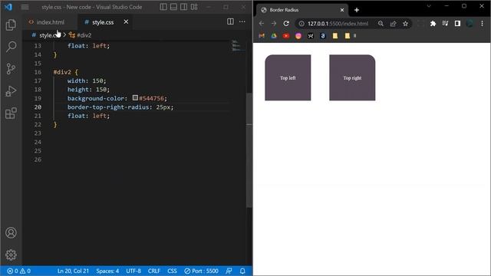Open the browser tab search chevron
Viewport: 491px width, 276px height.
(x=429, y=6)
